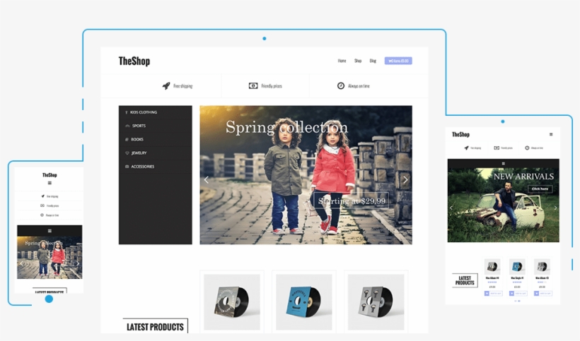This screenshot has width=580, height=341.
Task: Add middle tablet product to cart
Action: click(518, 294)
